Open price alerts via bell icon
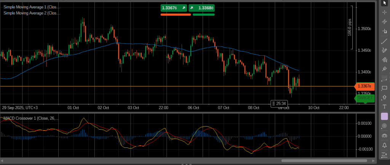This screenshot has width=390, height=165. point(384,145)
